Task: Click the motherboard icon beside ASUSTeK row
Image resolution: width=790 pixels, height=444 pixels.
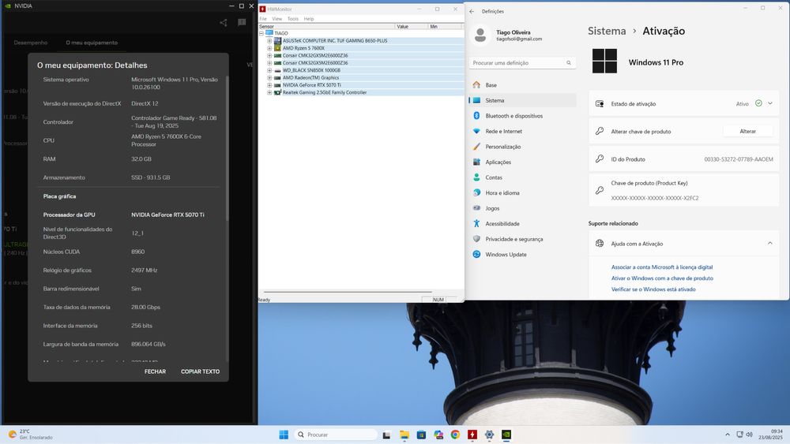Action: 277,41
